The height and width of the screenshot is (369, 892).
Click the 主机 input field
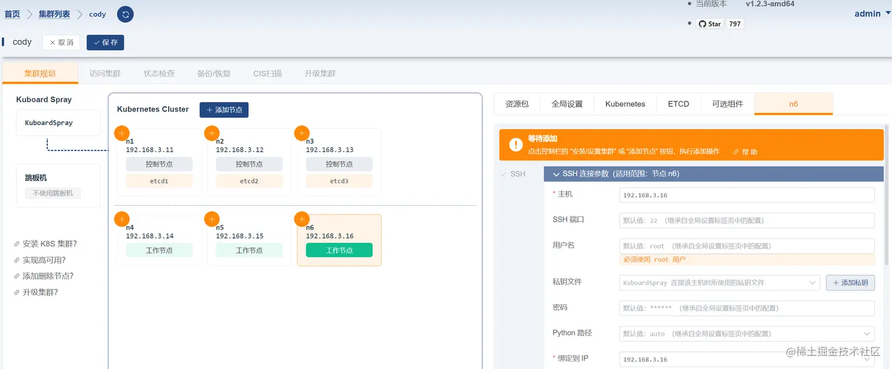(x=747, y=195)
